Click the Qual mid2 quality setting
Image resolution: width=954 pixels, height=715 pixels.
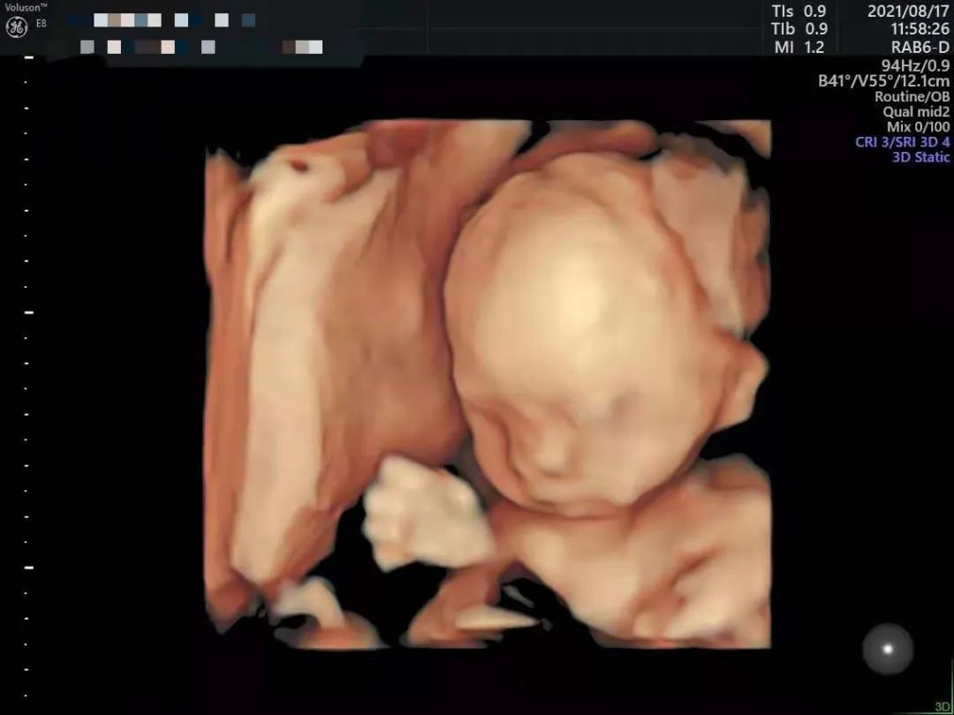916,111
